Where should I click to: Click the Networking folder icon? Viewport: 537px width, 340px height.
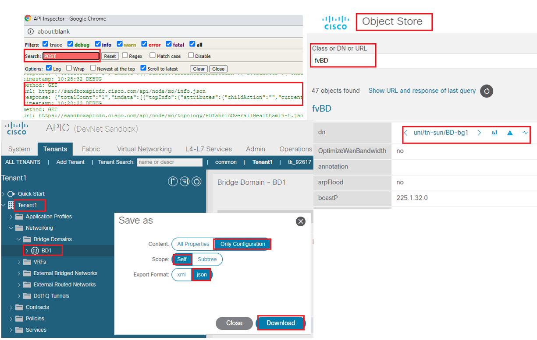pyautogui.click(x=19, y=228)
